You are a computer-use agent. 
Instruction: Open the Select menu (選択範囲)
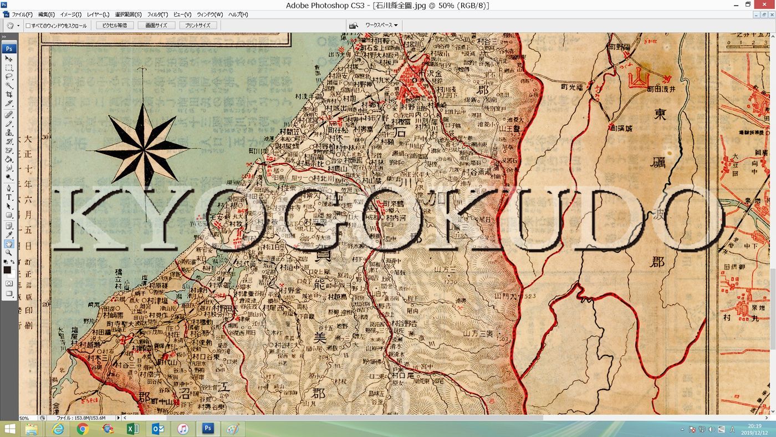(129, 14)
